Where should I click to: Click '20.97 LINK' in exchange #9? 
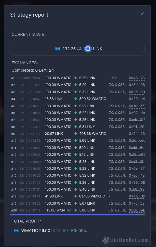pyautogui.click(x=54, y=134)
